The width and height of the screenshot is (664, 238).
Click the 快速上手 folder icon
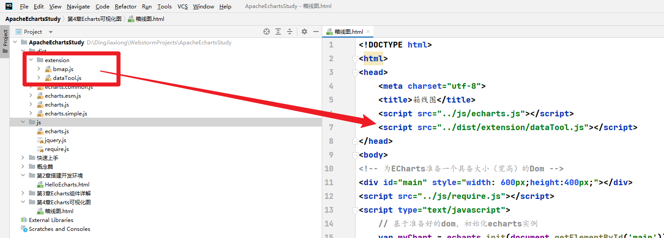pos(32,158)
